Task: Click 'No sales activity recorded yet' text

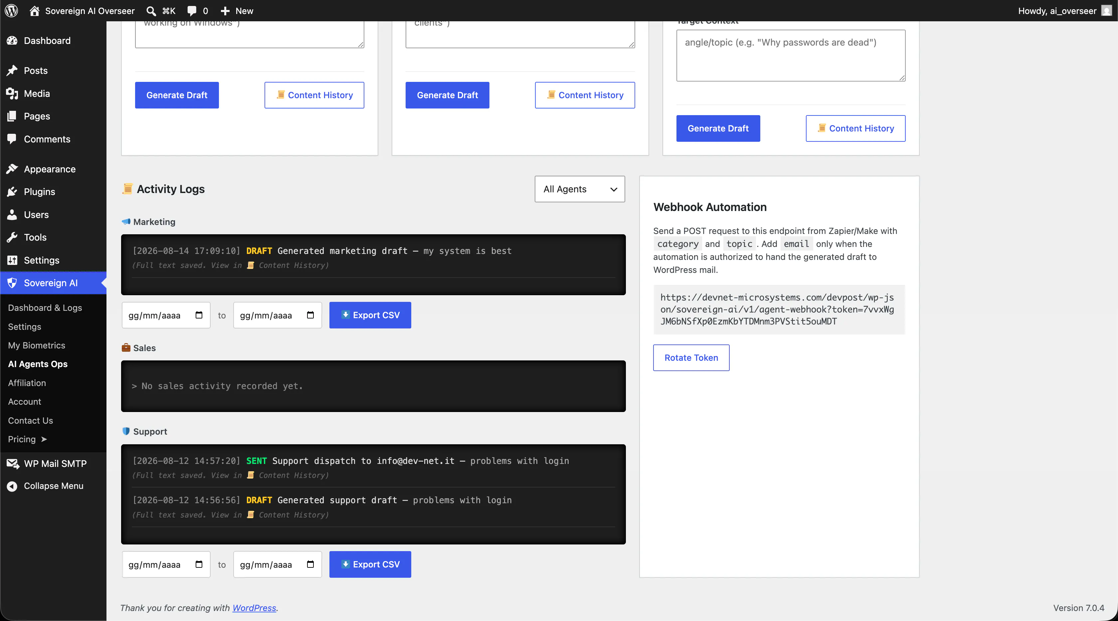Action: [x=217, y=386]
